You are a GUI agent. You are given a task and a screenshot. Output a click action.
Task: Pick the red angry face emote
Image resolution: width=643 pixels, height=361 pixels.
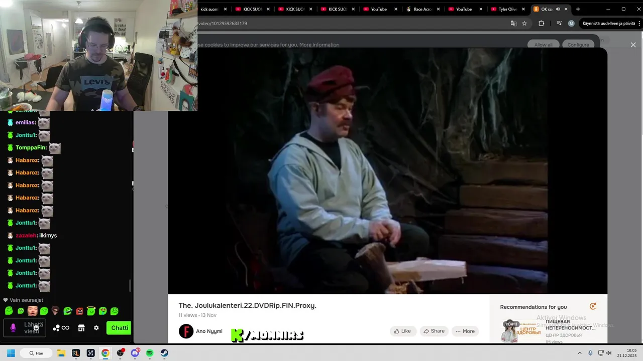pyautogui.click(x=79, y=311)
